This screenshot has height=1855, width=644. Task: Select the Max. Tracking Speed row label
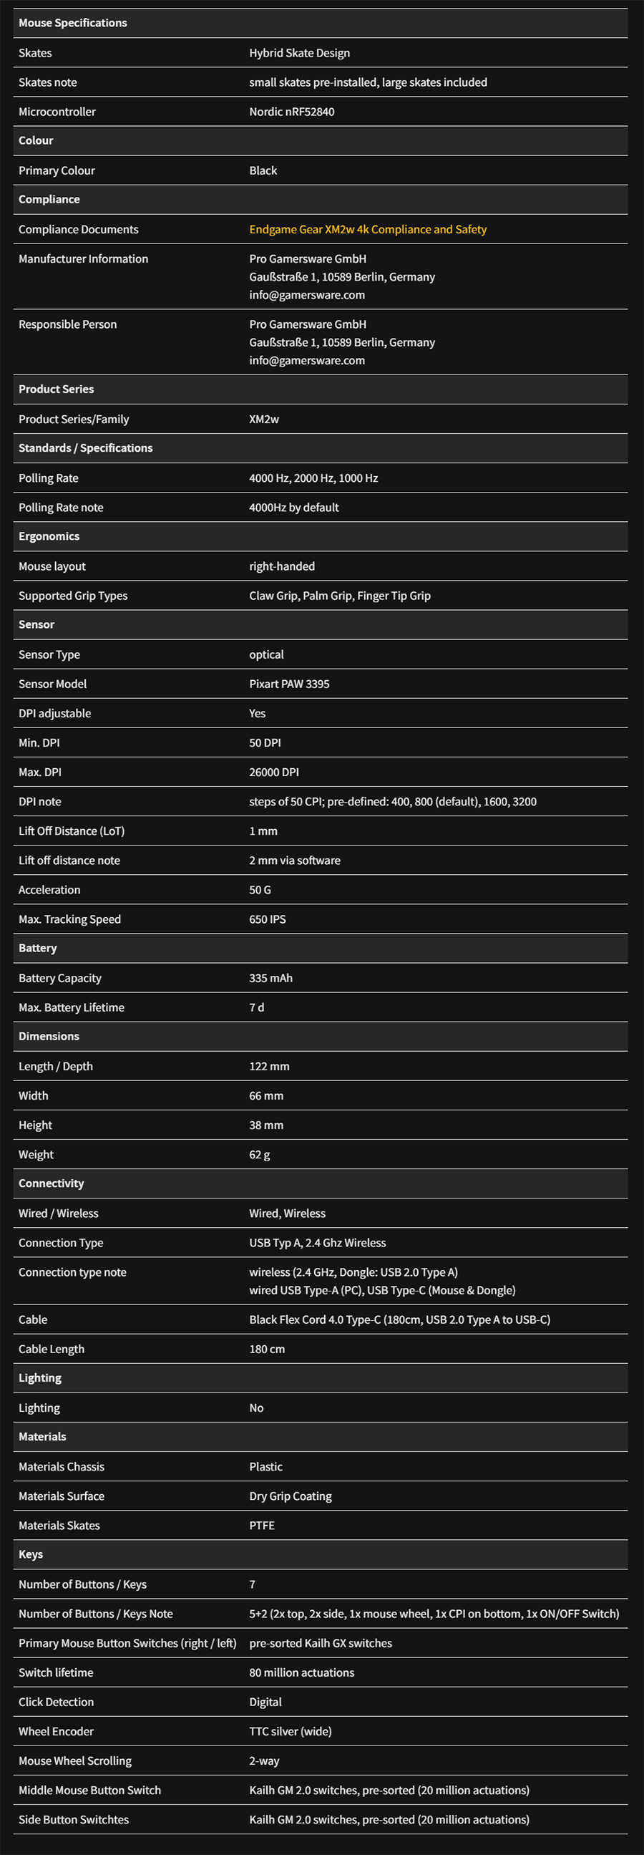[x=70, y=919]
